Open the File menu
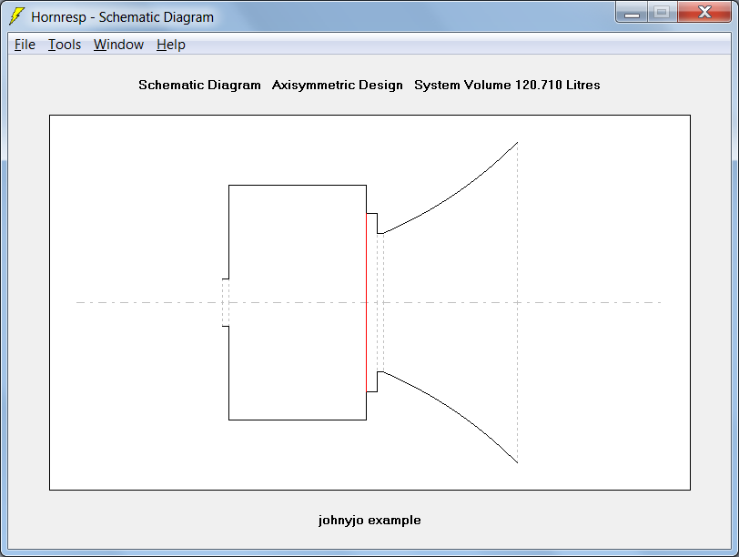This screenshot has height=557, width=739. (25, 45)
